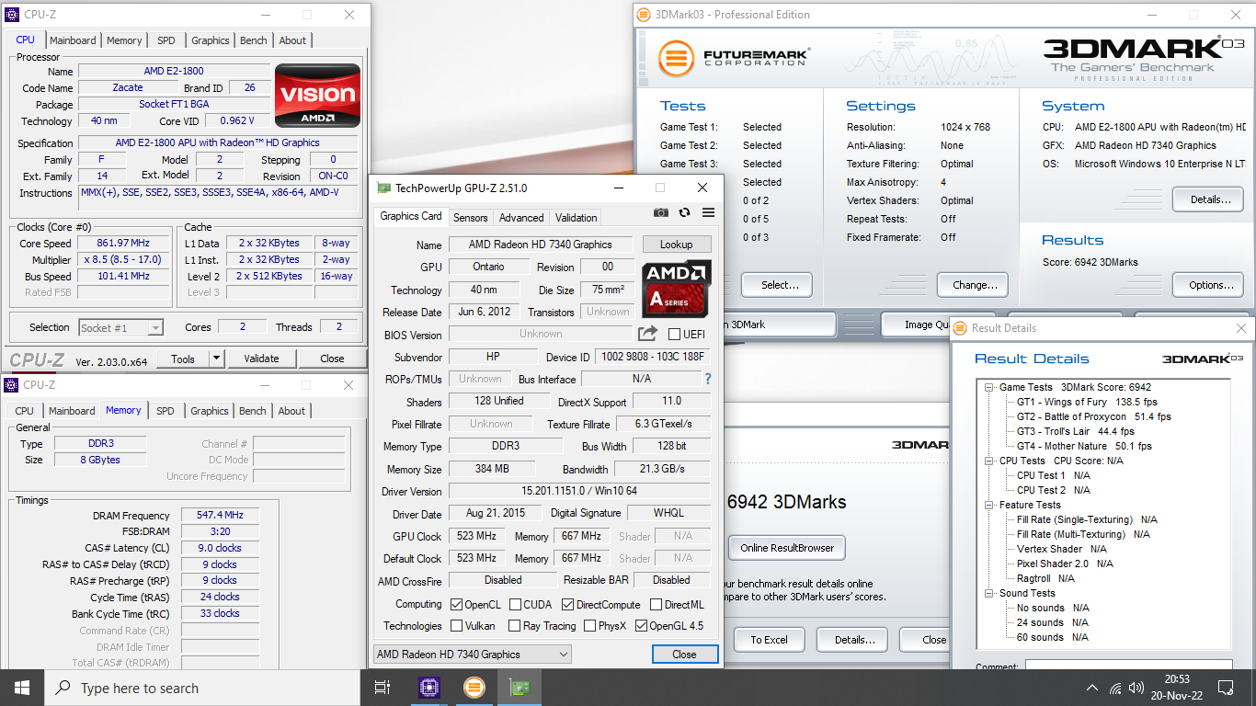Open network status tray icon

pyautogui.click(x=1115, y=688)
